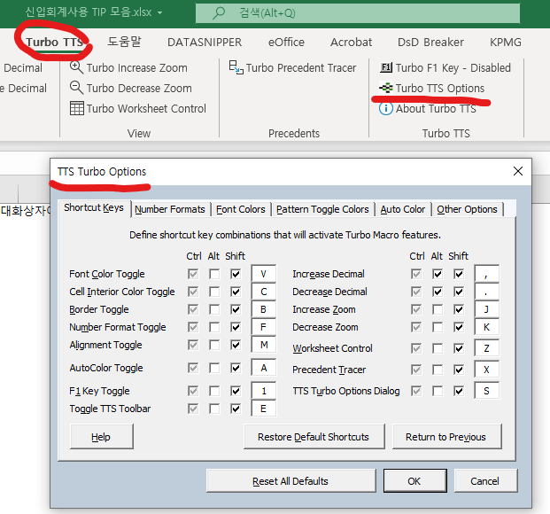
Task: Click Turbo Increase Zoom magnifier icon
Action: (77, 67)
